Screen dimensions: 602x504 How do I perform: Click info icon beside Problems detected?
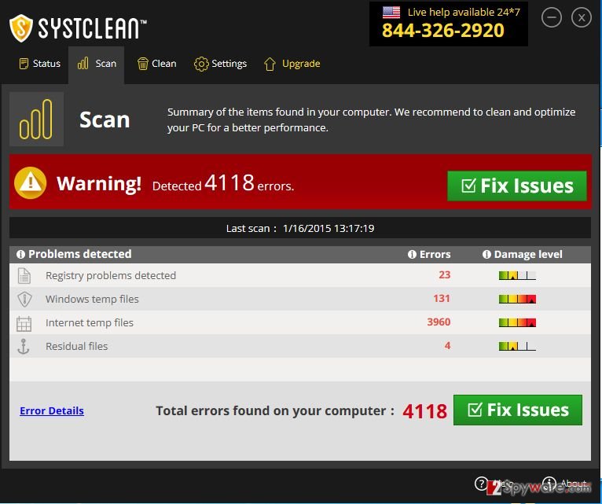(20, 254)
